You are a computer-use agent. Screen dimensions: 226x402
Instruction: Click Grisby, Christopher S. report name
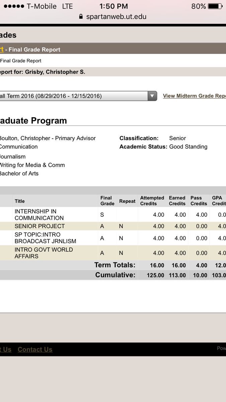pos(55,72)
